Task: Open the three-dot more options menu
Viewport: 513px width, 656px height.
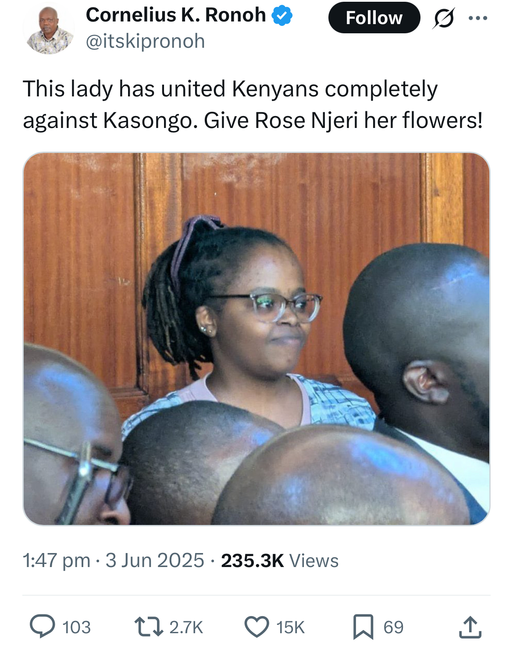Action: coord(478,18)
